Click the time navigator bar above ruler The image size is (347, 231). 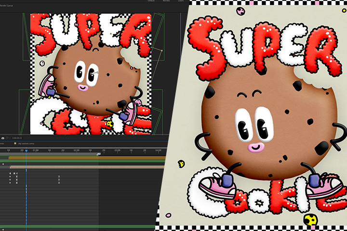83,148
